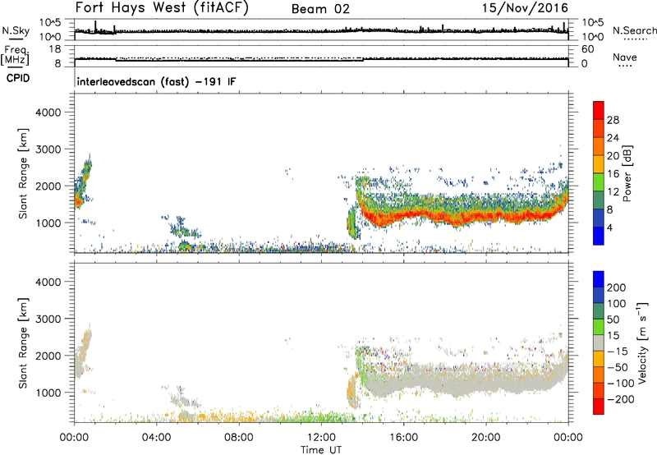Click "Slant Range [km]" label of power panel
This screenshot has width=657, height=455.
click(23, 173)
